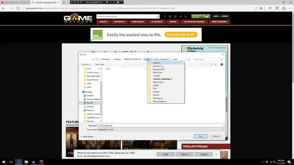Screen dimensions: 294x165
Task: Click New folder in Save As toolbar
Action: click(100, 64)
